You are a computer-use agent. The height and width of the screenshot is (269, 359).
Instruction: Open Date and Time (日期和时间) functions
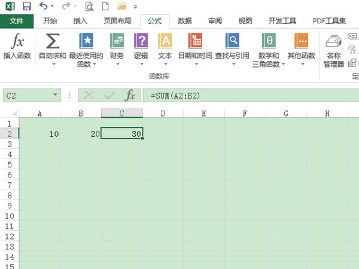[x=195, y=42]
